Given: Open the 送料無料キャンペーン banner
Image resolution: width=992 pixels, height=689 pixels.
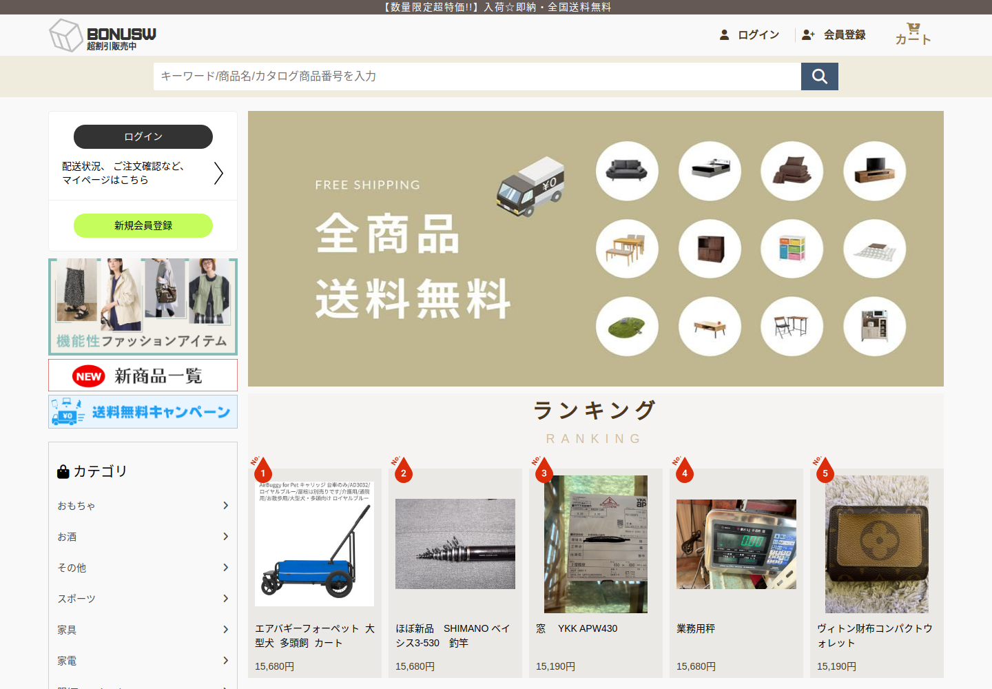Looking at the screenshot, I should (143, 412).
